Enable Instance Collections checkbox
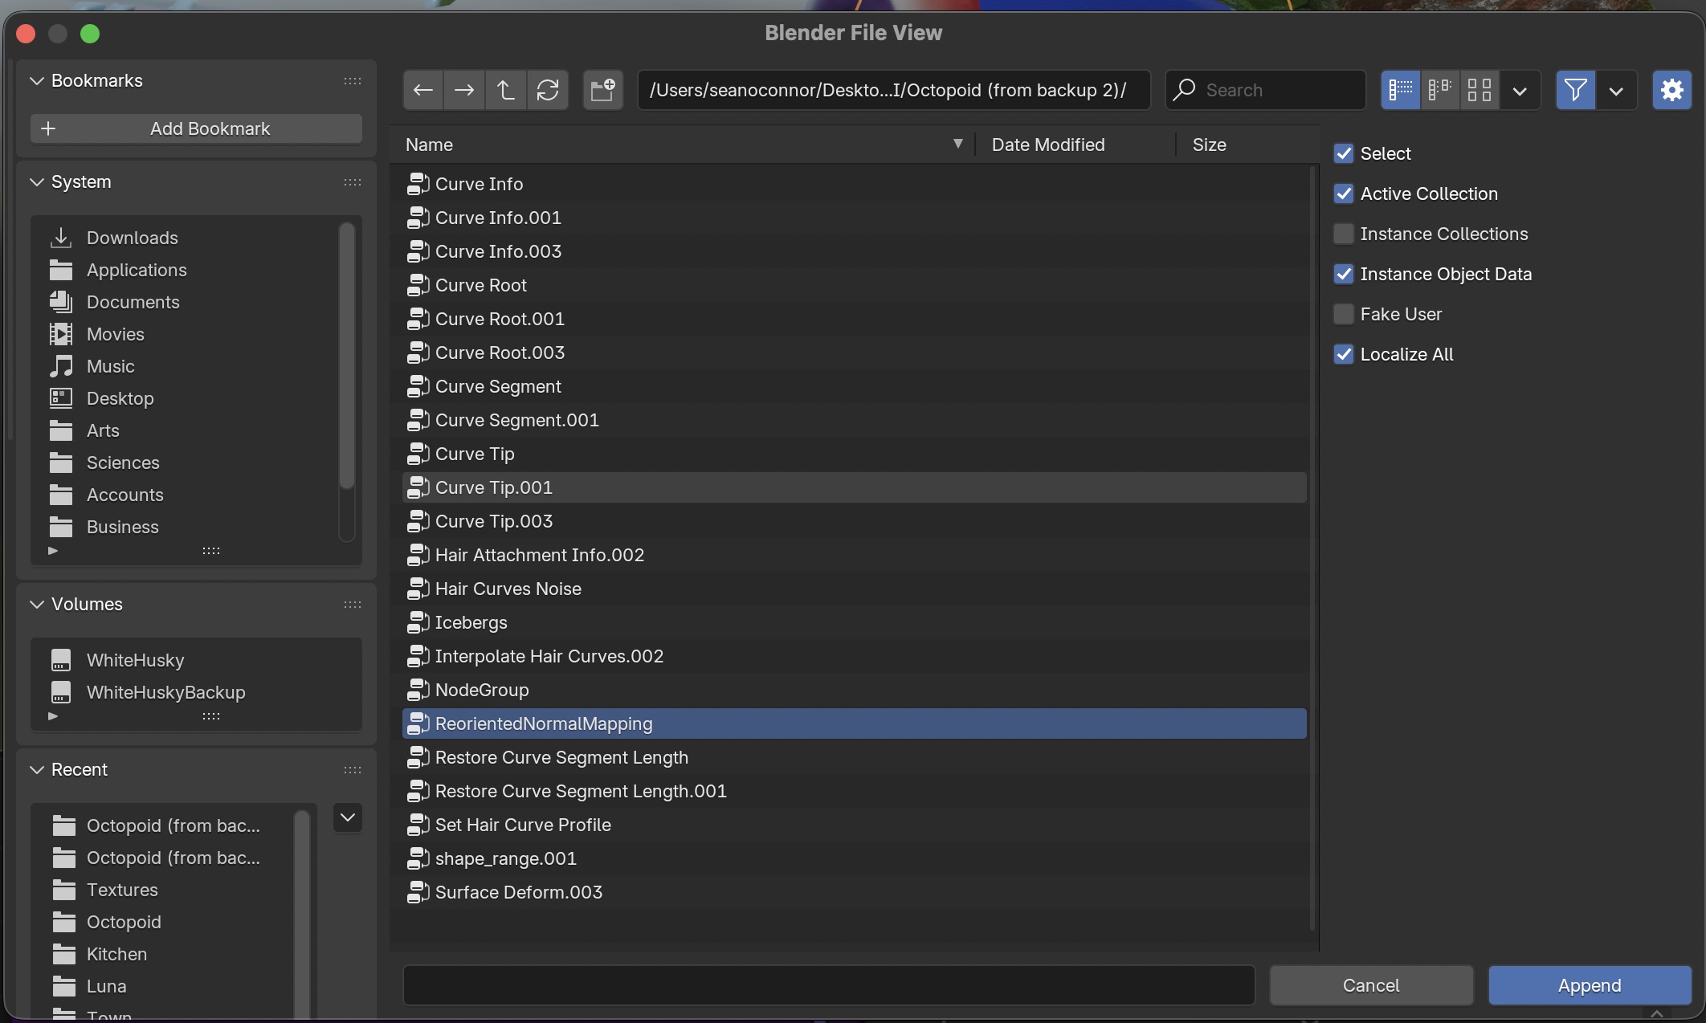This screenshot has width=1706, height=1023. (x=1344, y=234)
